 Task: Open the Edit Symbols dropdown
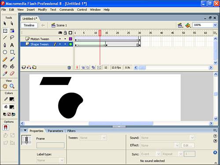(188, 25)
